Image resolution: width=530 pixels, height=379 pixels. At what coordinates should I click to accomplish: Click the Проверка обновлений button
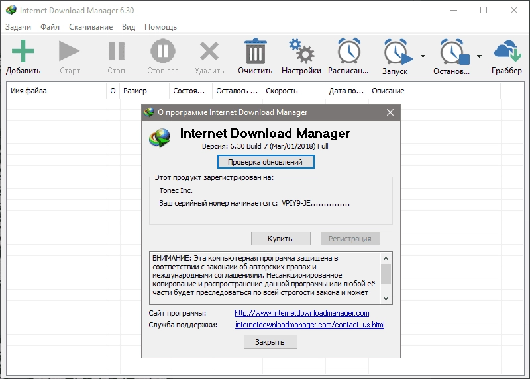coord(266,161)
